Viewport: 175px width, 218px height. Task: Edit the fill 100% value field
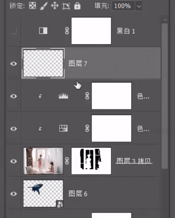(x=123, y=6)
